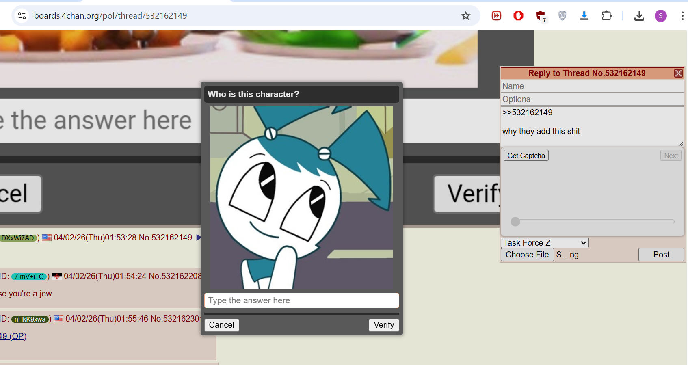
Task: Focus the Options field in the reply form
Action: pyautogui.click(x=593, y=99)
